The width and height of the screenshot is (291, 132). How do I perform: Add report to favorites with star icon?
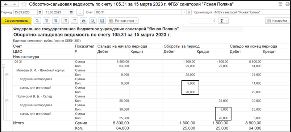[x=24, y=4]
